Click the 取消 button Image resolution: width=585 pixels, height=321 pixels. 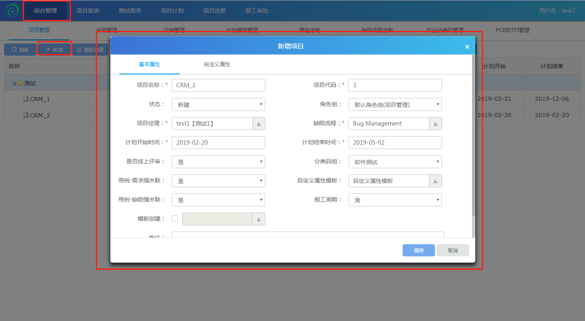click(x=453, y=250)
